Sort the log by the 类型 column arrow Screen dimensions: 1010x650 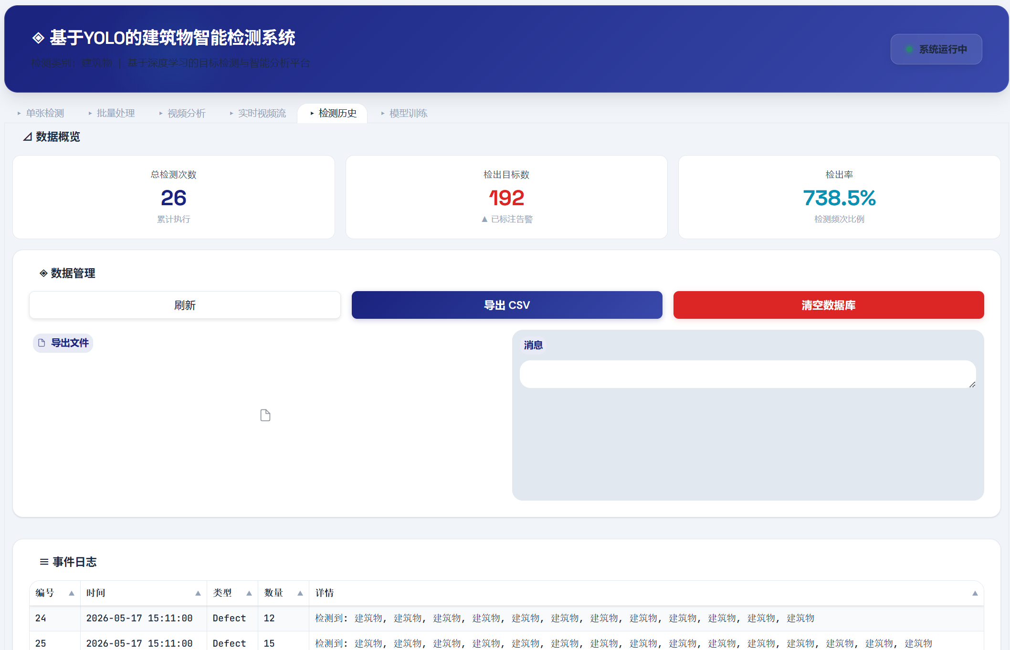coord(249,593)
